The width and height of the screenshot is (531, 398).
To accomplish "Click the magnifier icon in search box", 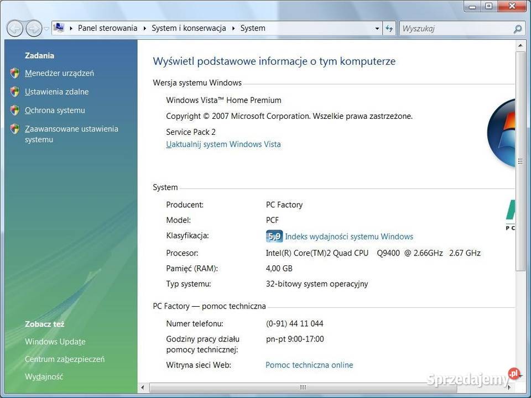I will pos(517,29).
